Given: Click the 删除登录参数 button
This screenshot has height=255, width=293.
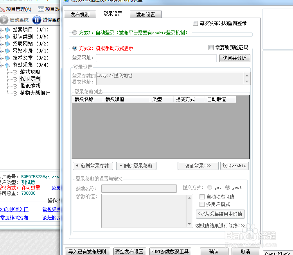Looking at the screenshot, I should click(x=136, y=166).
